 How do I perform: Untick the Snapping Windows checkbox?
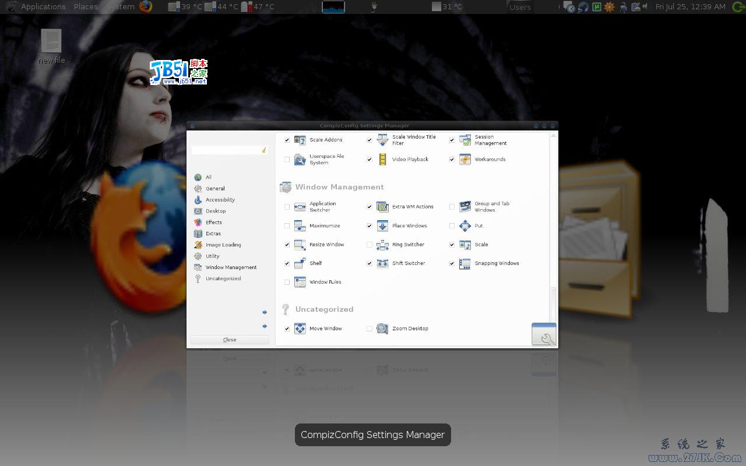tap(452, 263)
